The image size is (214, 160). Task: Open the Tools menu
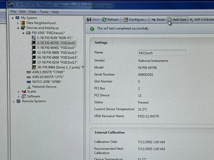pyautogui.click(x=44, y=12)
